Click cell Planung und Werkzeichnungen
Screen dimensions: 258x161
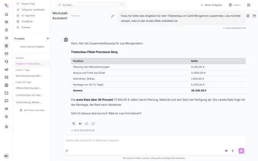(x=92, y=67)
